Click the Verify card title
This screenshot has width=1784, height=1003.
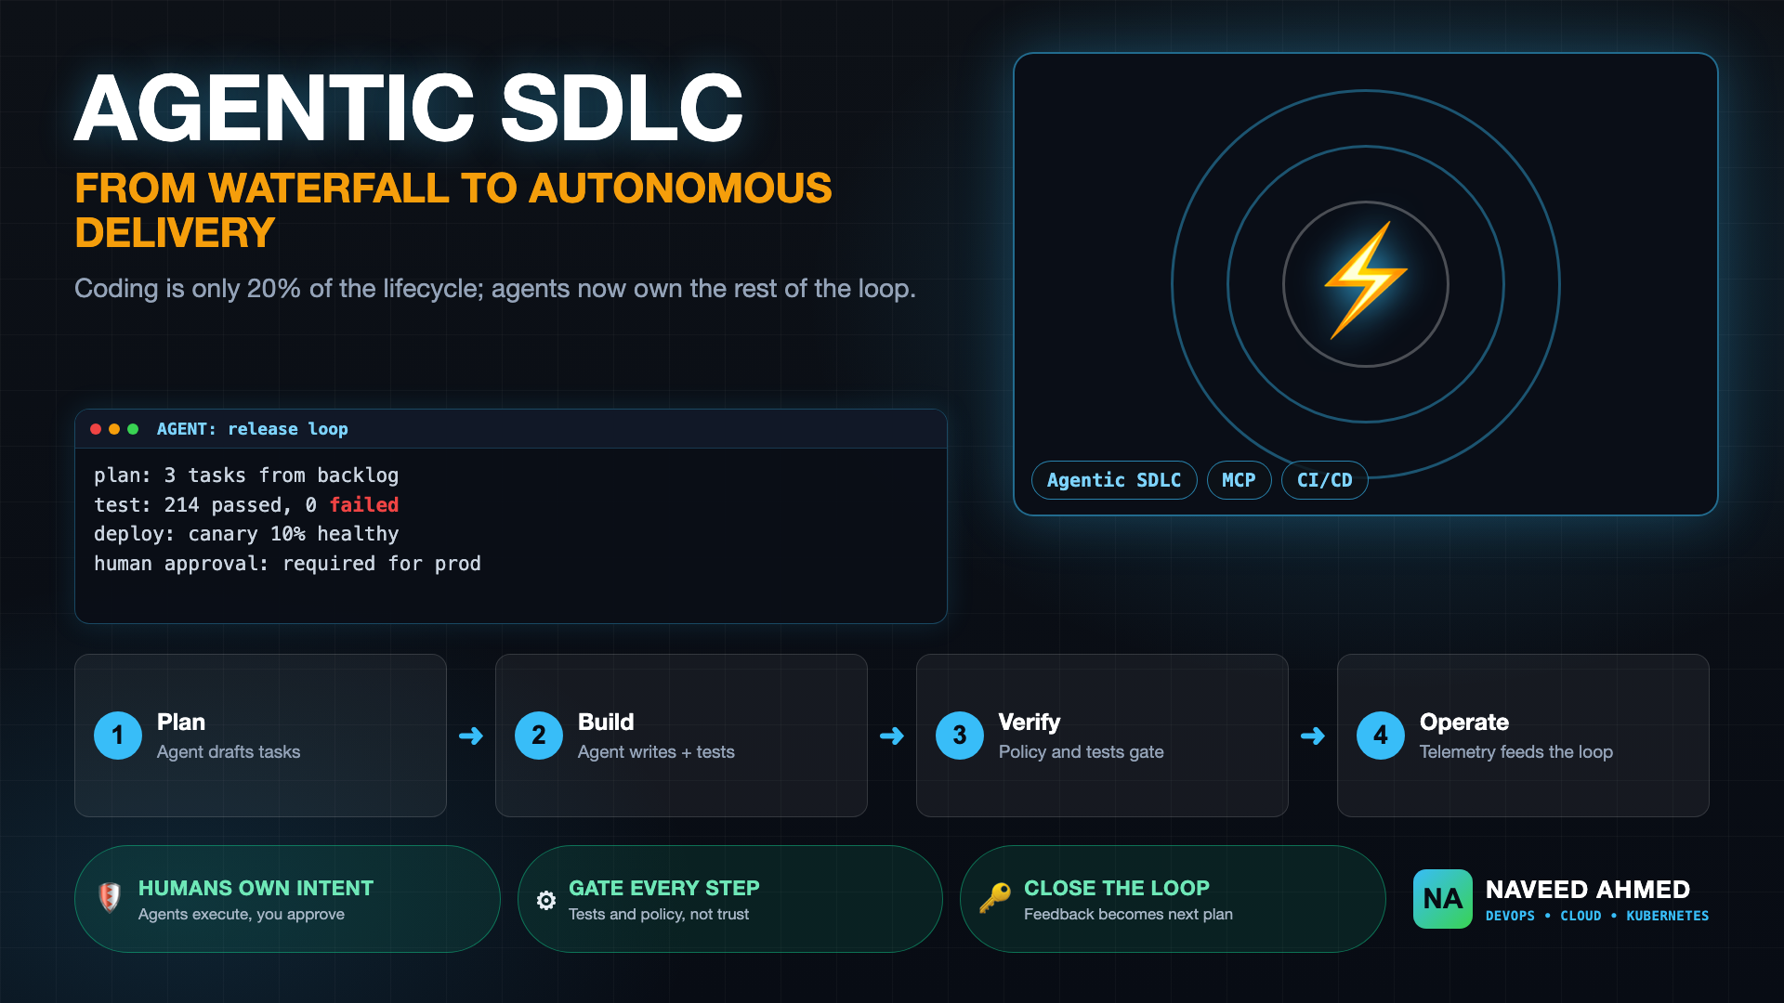point(1030,723)
